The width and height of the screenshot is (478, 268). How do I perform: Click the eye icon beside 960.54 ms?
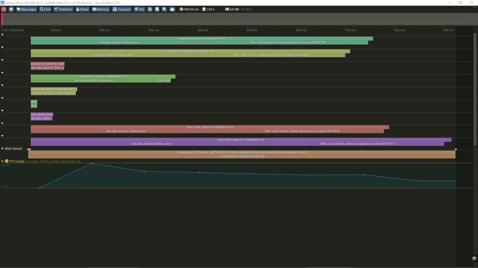(x=181, y=9)
